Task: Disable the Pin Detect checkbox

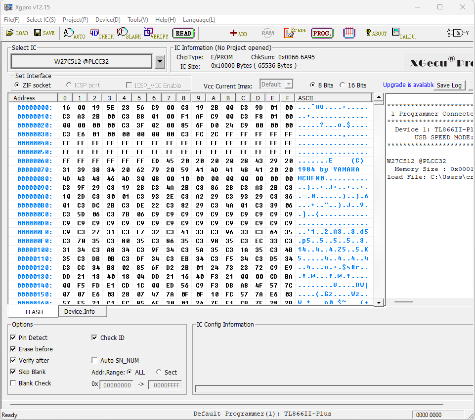Action: click(13, 338)
